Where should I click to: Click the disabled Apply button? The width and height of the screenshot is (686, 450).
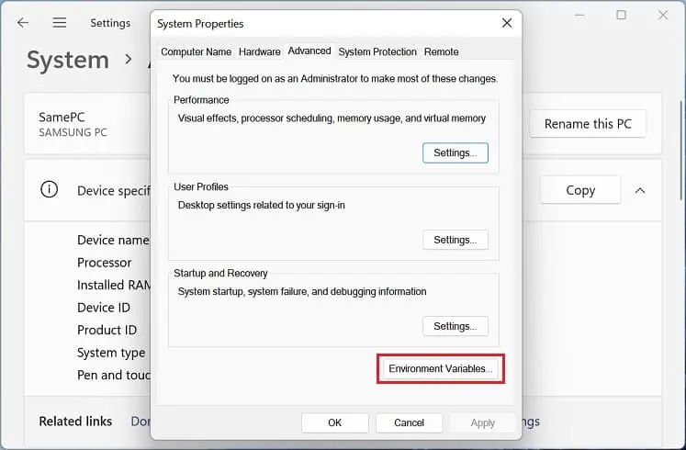pos(482,422)
